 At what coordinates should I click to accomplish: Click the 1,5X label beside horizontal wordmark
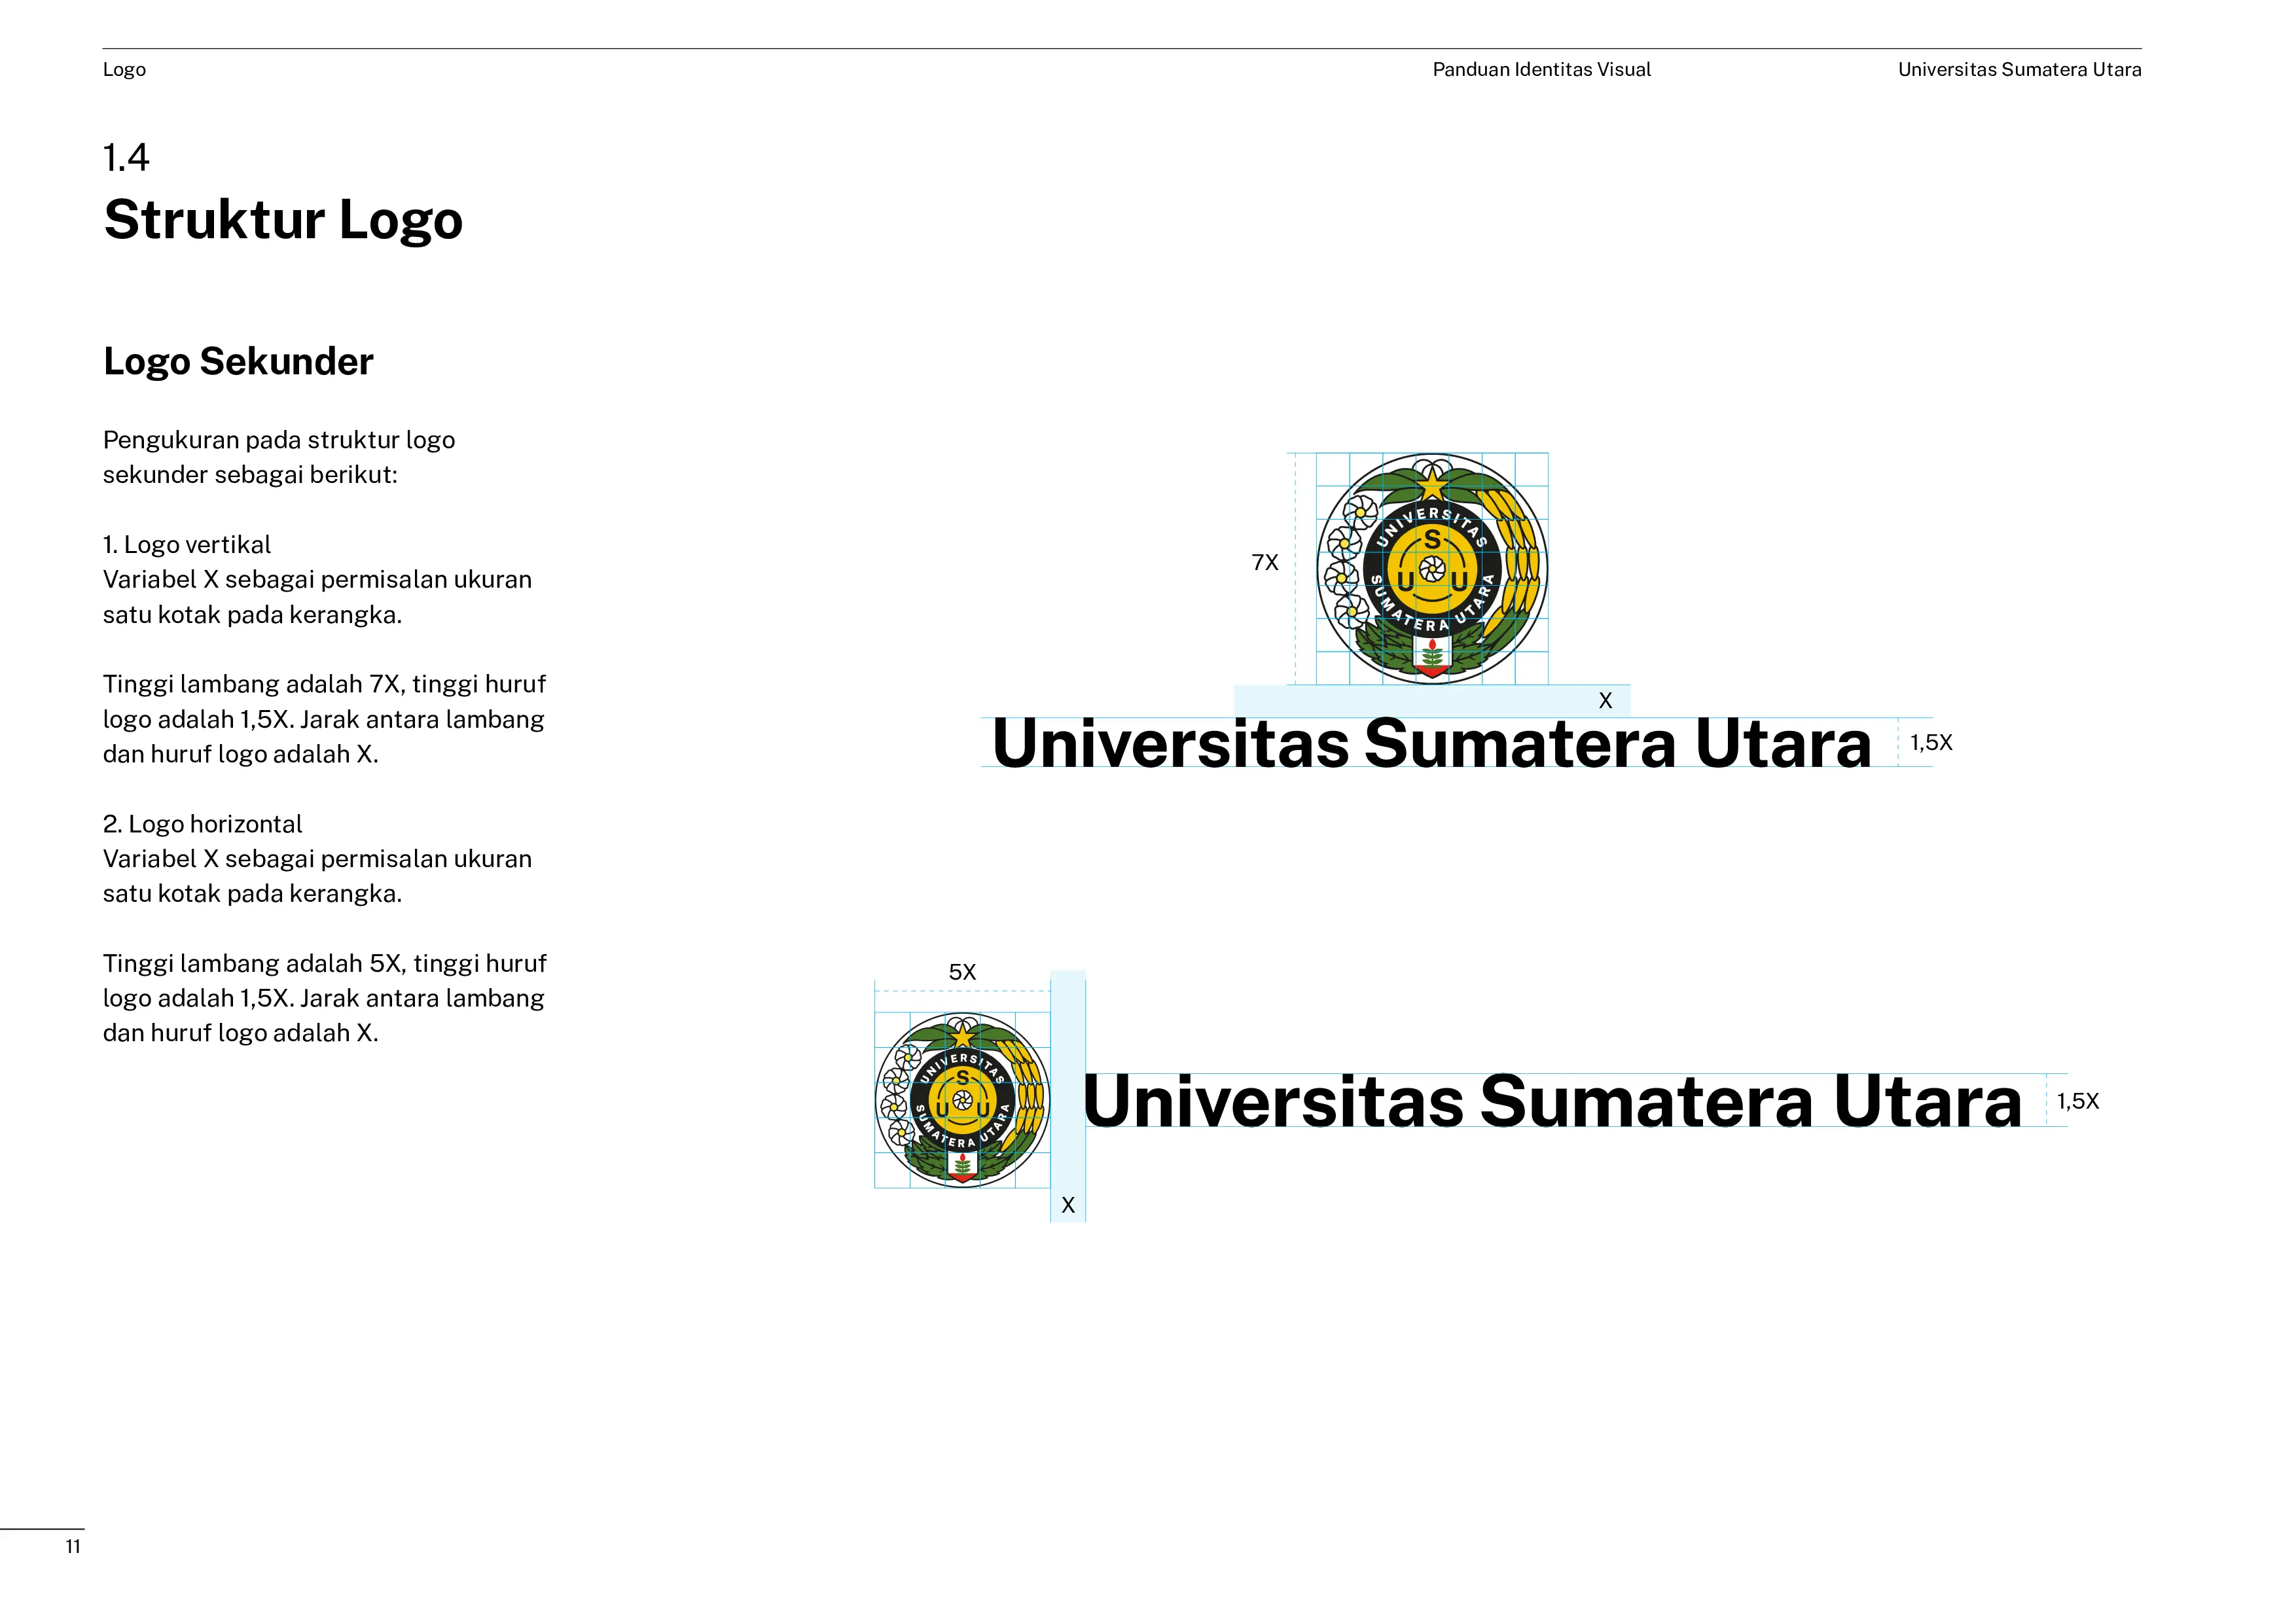coord(2077,1101)
